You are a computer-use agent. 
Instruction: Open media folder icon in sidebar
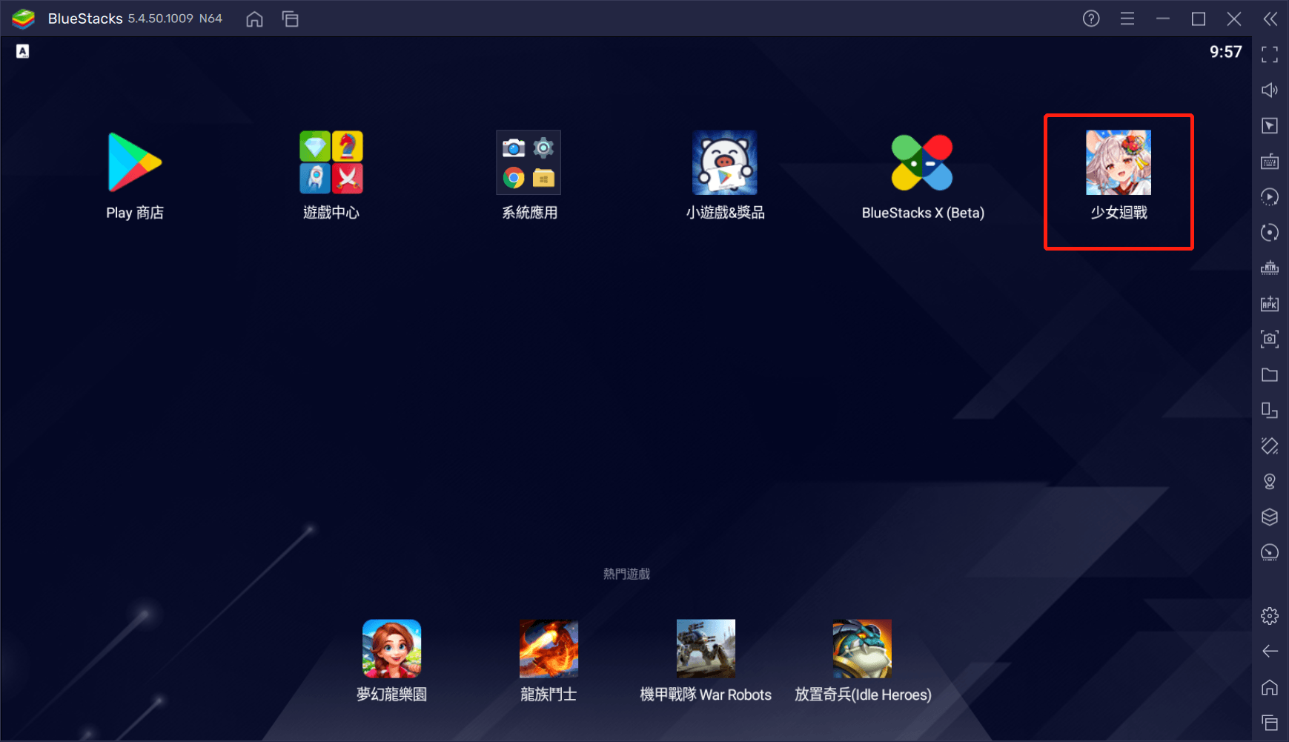pyautogui.click(x=1270, y=374)
